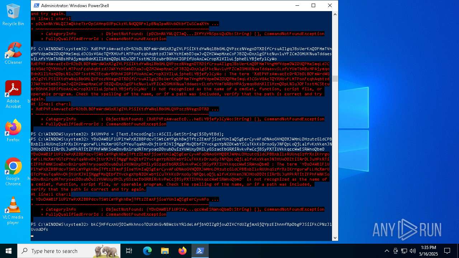Image resolution: width=459 pixels, height=258 pixels.
Task: Open Google Chrome desktop shortcut
Action: (13, 172)
